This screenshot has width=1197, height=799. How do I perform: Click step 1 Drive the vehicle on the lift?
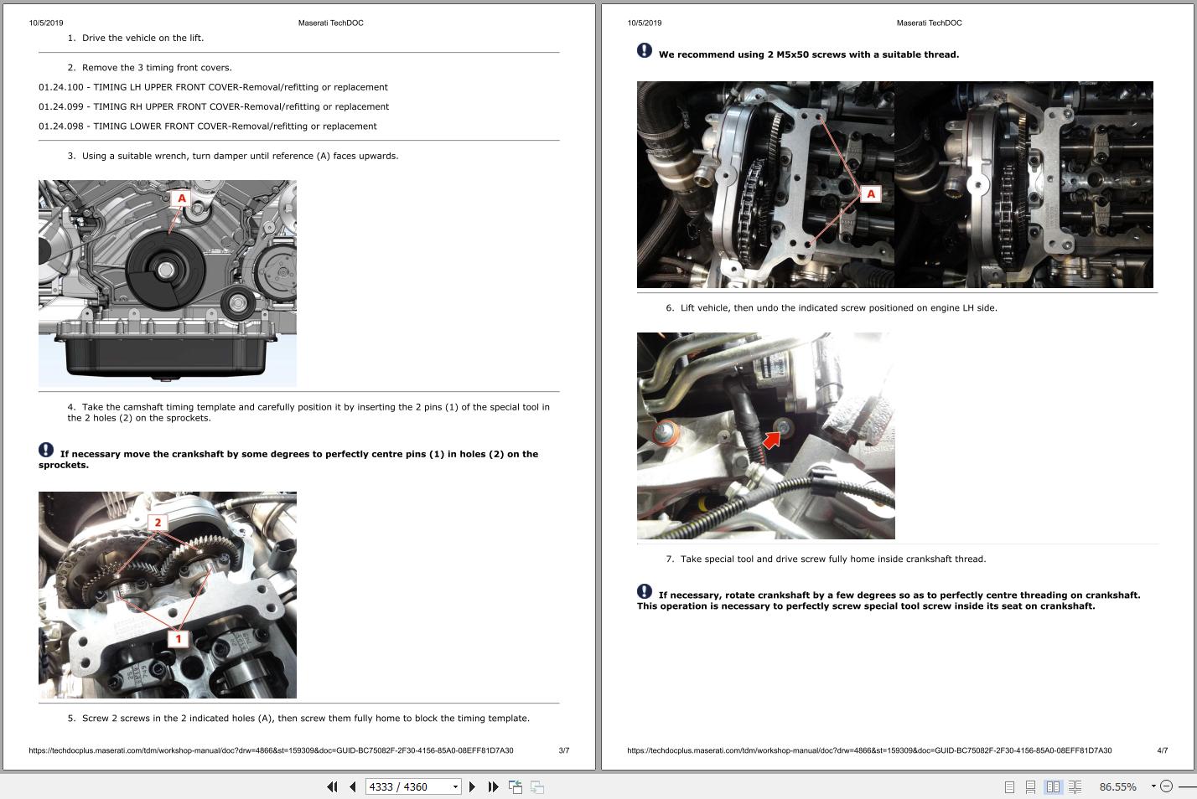coord(136,38)
